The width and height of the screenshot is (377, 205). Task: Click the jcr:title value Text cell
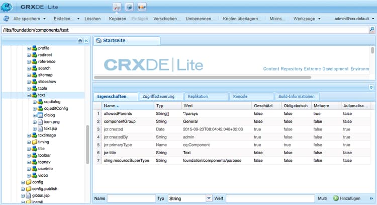click(186, 153)
